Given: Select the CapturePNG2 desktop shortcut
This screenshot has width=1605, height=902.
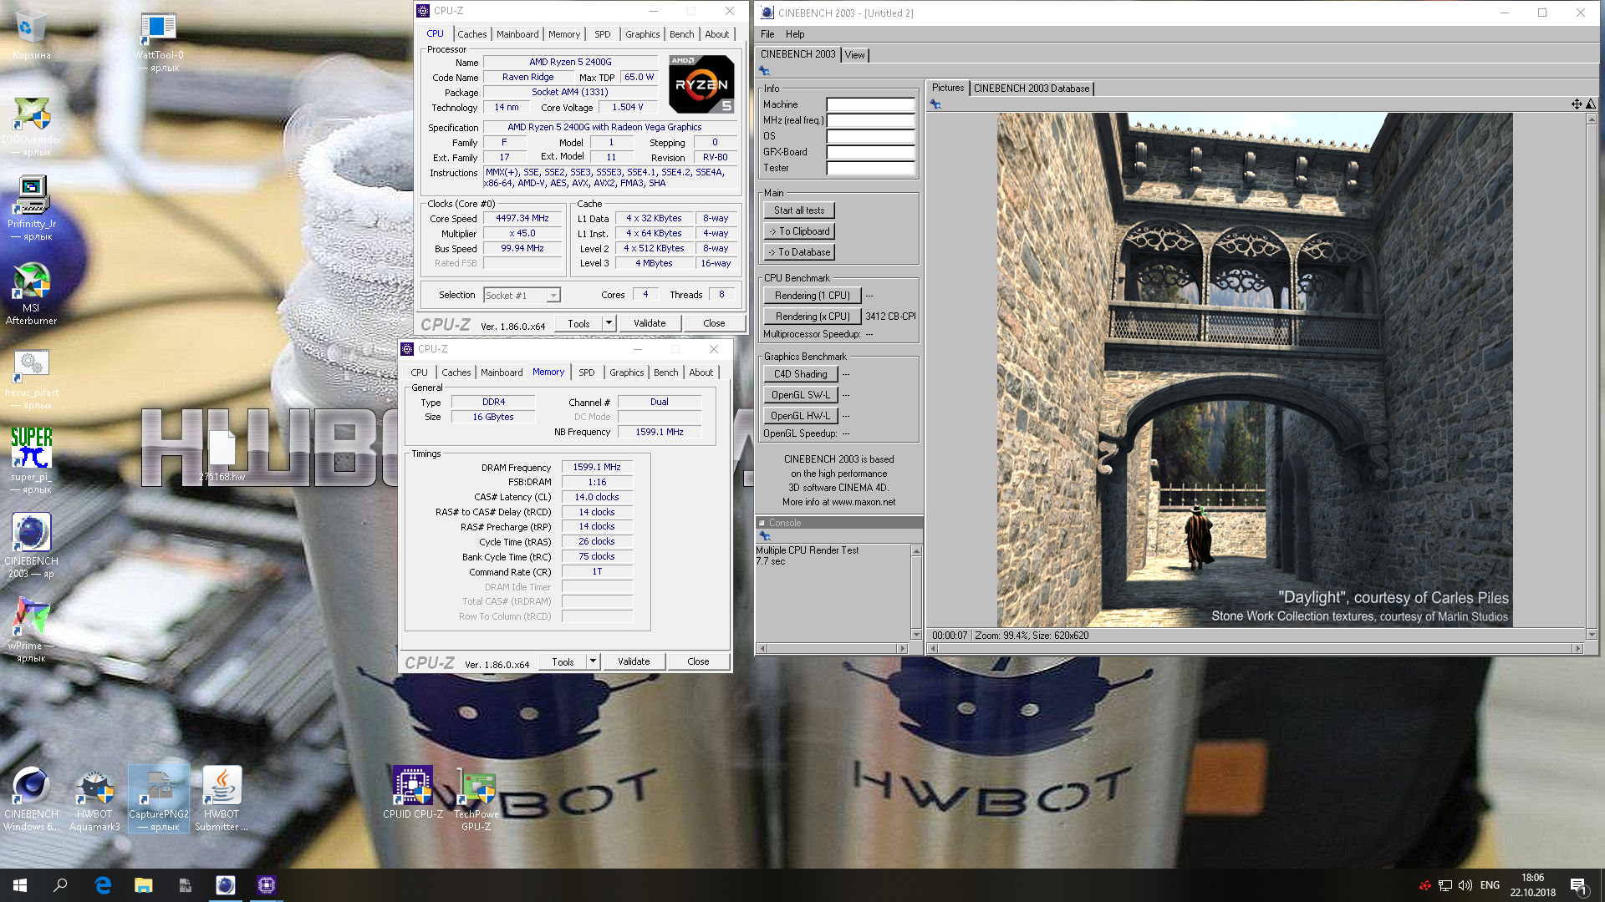Looking at the screenshot, I should 158,799.
